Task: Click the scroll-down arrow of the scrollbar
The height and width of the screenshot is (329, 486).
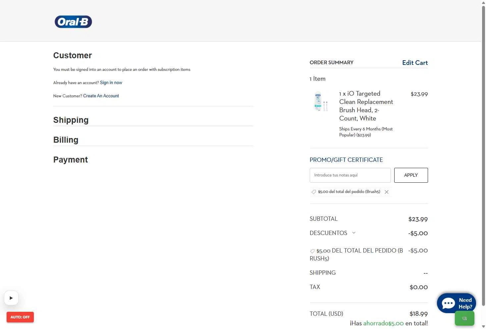Action: click(x=483, y=326)
